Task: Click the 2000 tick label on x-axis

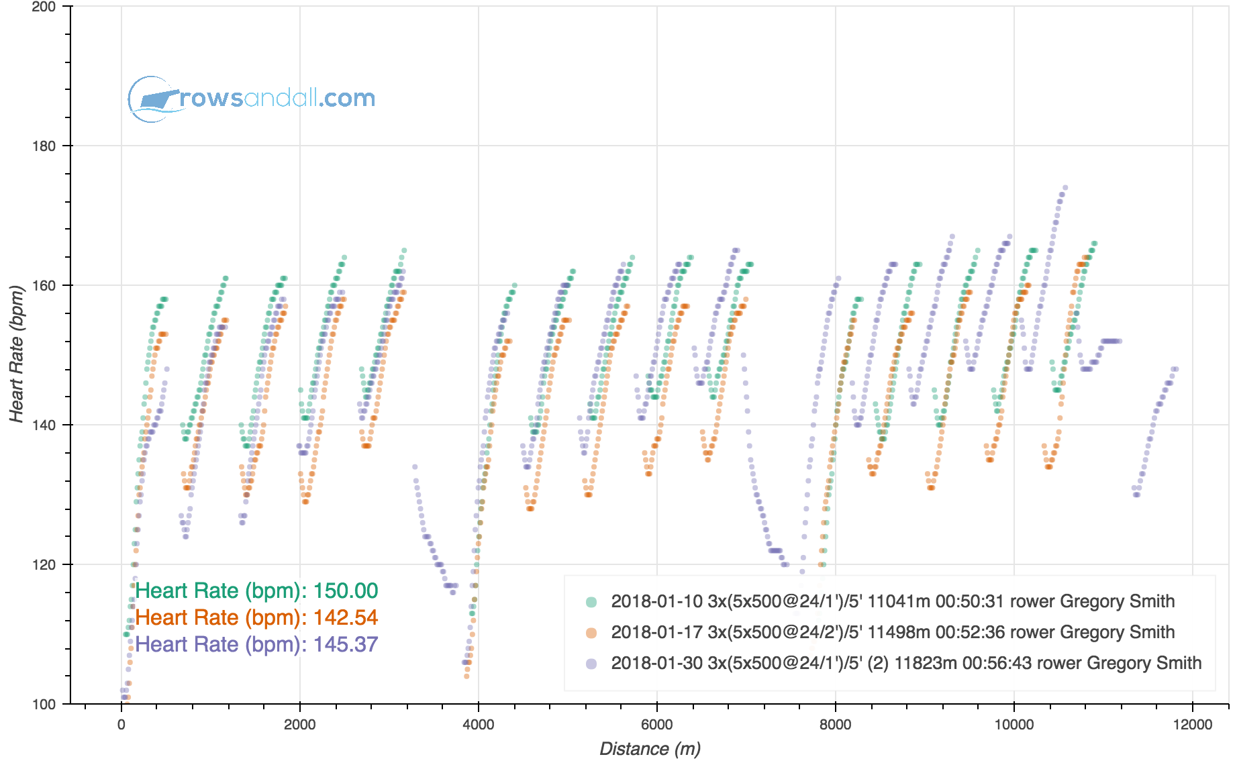Action: [x=299, y=725]
